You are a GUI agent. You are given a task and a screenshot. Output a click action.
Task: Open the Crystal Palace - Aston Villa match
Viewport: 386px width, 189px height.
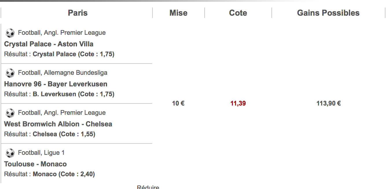point(49,44)
